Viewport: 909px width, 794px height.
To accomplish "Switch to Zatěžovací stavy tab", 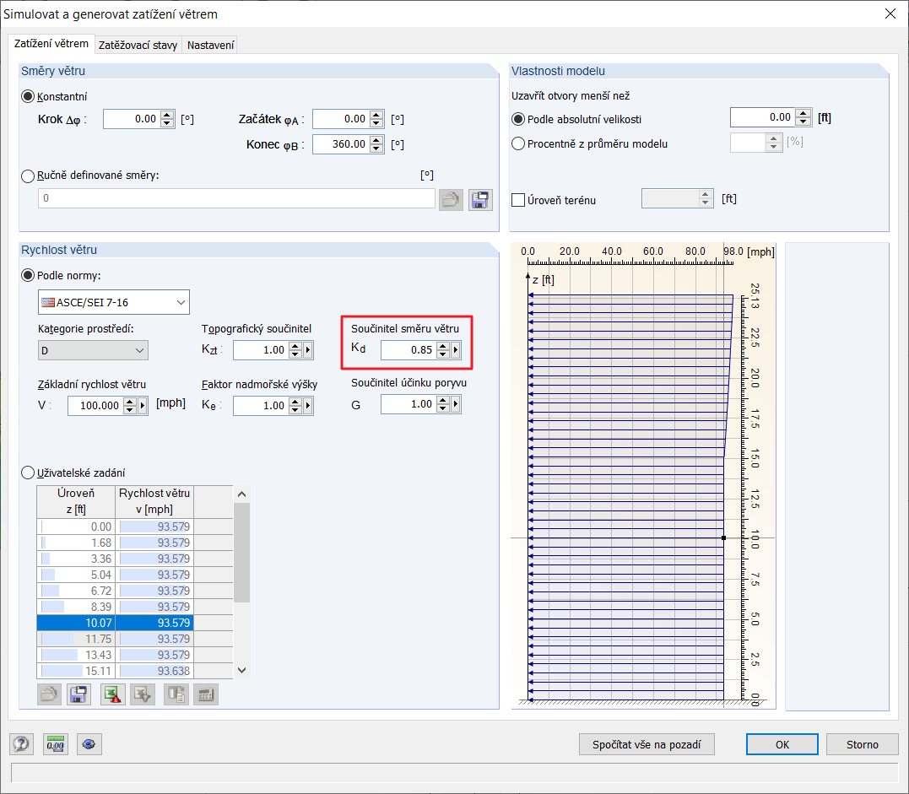I will [138, 45].
